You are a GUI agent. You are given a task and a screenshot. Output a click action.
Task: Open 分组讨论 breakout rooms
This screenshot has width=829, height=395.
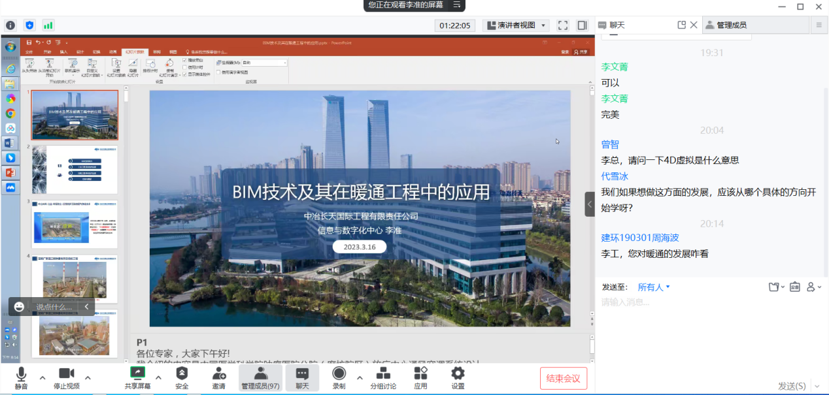point(383,377)
